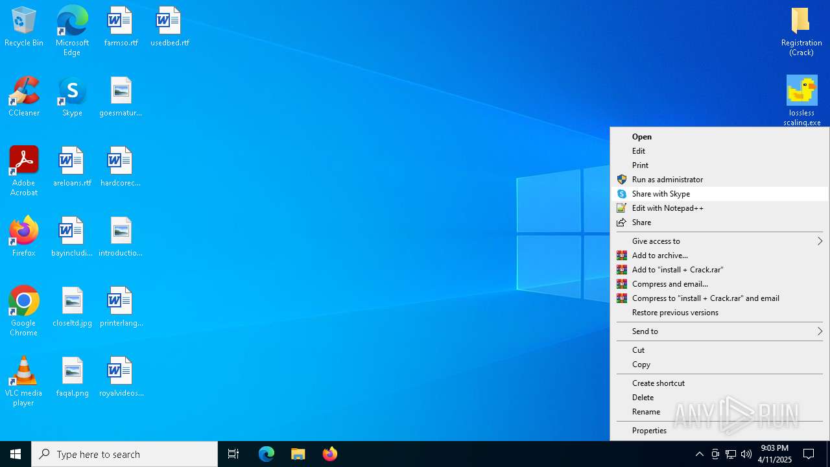Open Registration (Crack) folder
The image size is (830, 467).
801,31
